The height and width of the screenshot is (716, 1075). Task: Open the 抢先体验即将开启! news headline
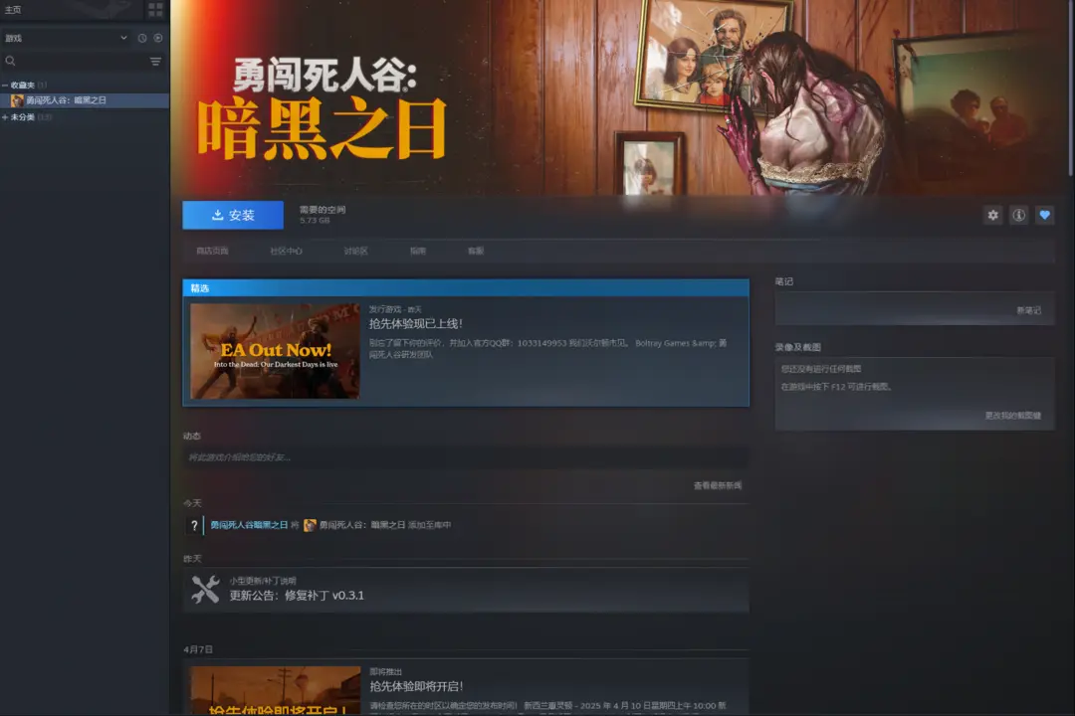tap(417, 686)
